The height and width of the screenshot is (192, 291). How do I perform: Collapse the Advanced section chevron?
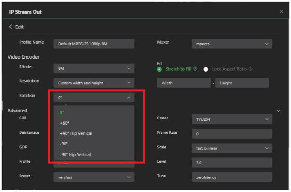279,111
